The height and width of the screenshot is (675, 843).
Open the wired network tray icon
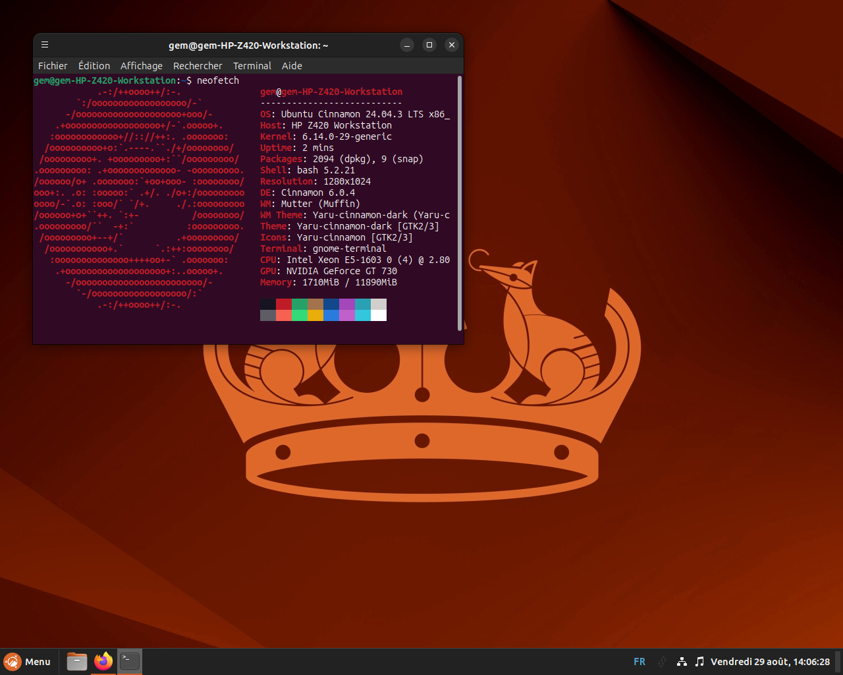682,662
